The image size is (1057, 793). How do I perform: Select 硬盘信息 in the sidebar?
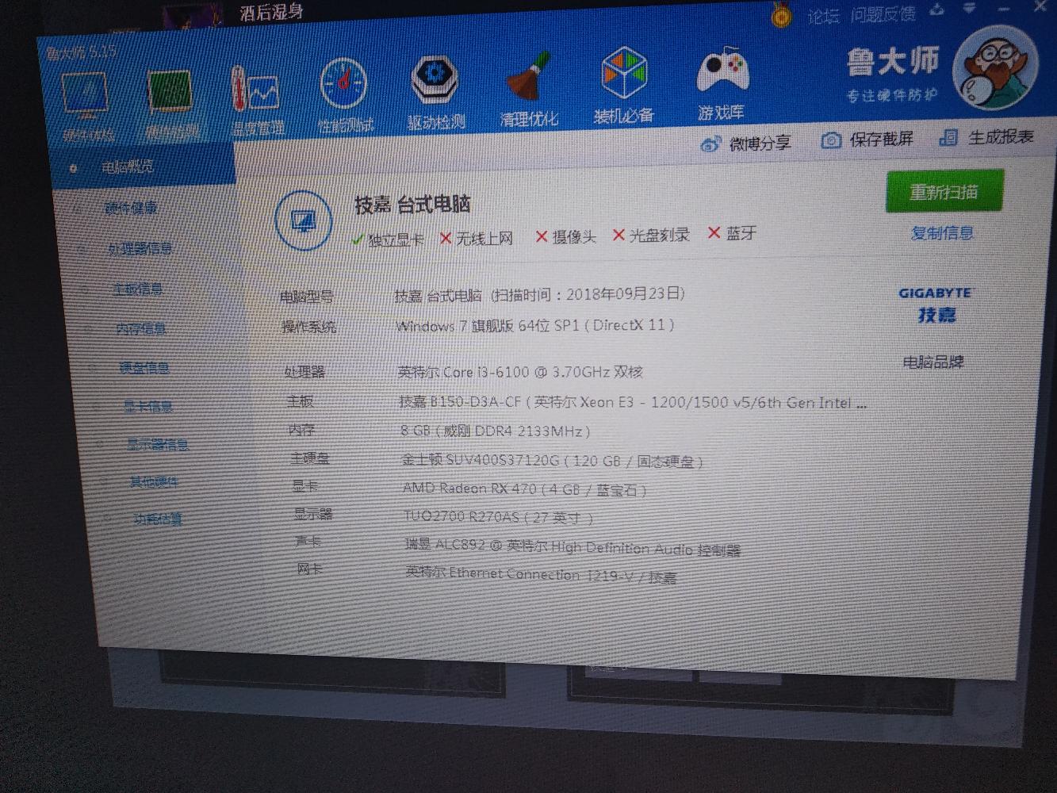coord(144,368)
